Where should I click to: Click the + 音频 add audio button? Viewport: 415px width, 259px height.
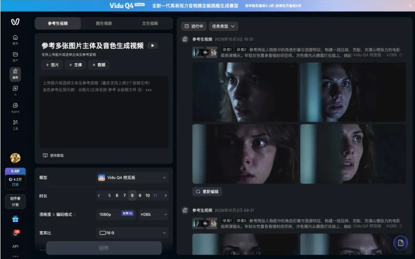tap(99, 65)
